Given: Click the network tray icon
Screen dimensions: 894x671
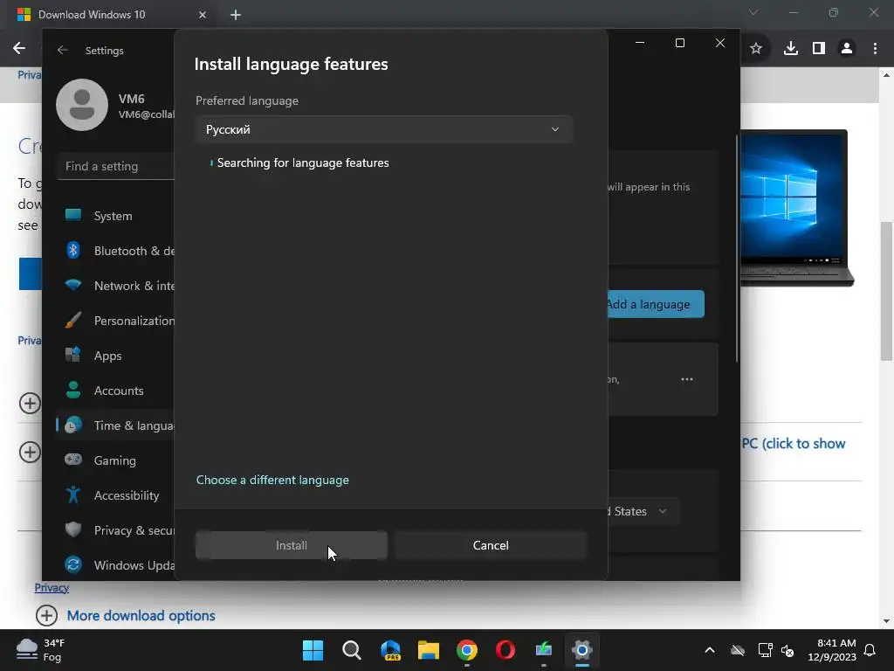Looking at the screenshot, I should click(x=765, y=650).
